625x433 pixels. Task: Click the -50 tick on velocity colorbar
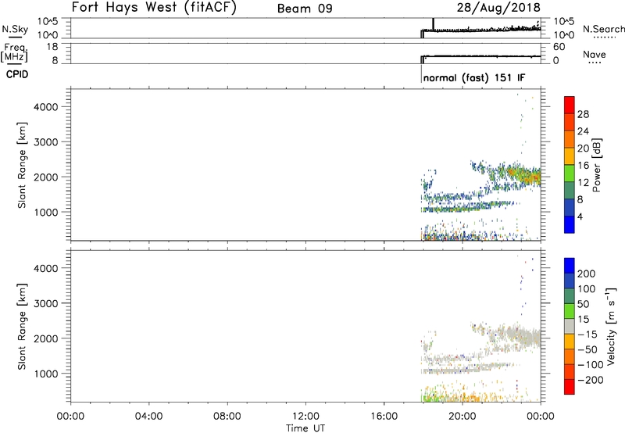point(587,349)
